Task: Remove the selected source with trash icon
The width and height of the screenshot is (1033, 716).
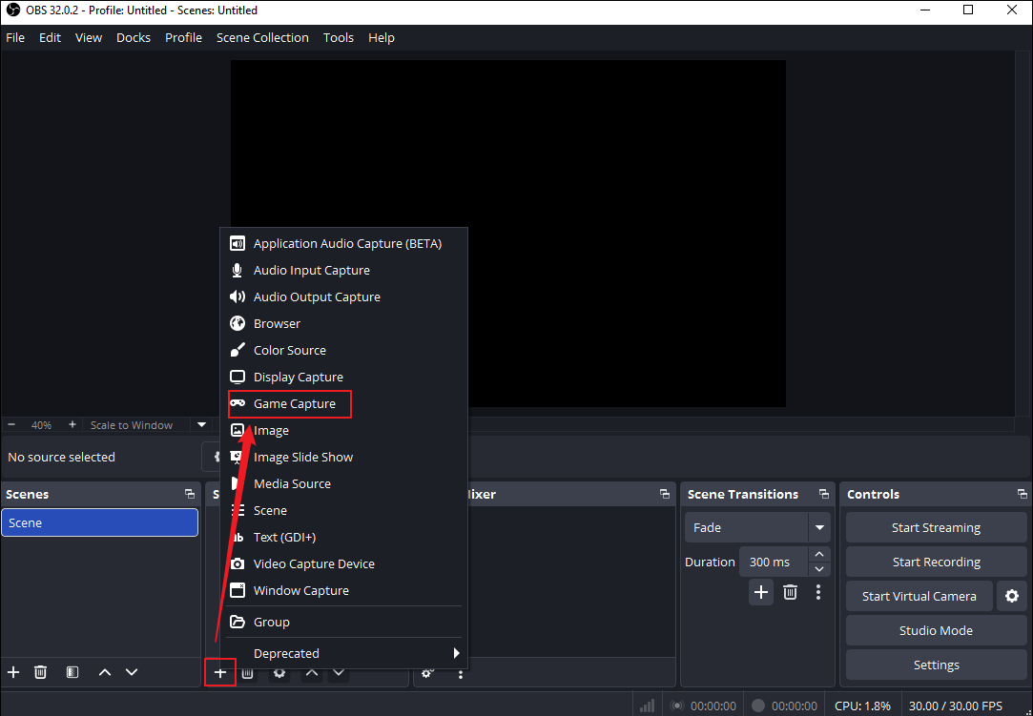Action: [x=247, y=672]
